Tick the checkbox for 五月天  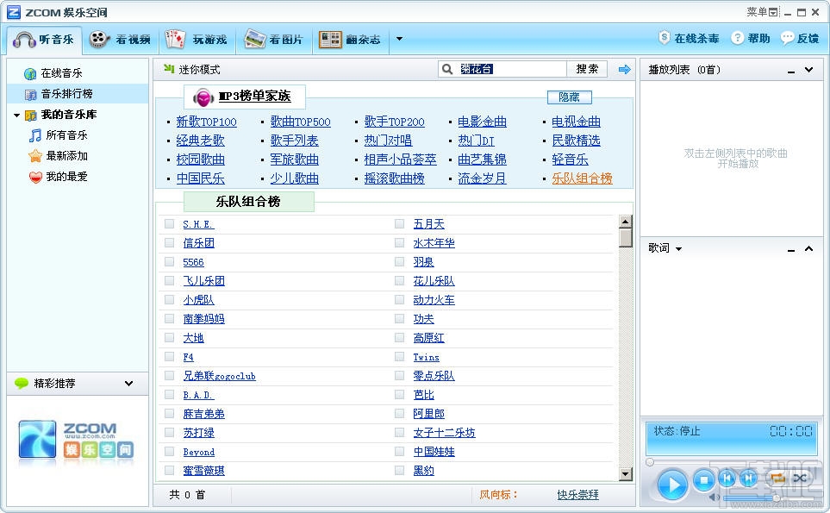click(400, 224)
